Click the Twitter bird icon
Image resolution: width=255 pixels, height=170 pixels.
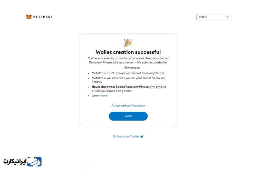click(x=142, y=137)
